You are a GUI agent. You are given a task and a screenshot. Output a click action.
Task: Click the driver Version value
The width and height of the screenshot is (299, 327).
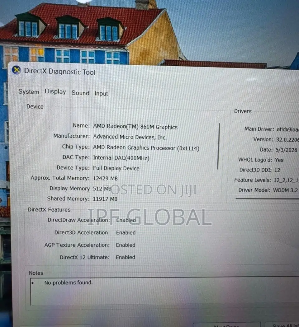[287, 139]
